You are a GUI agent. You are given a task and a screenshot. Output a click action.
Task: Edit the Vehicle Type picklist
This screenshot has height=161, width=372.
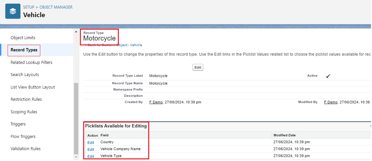90,156
